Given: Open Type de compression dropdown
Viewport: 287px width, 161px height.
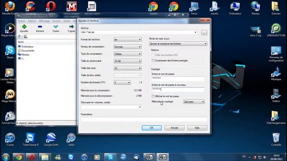Looking at the screenshot, I should [x=127, y=54].
